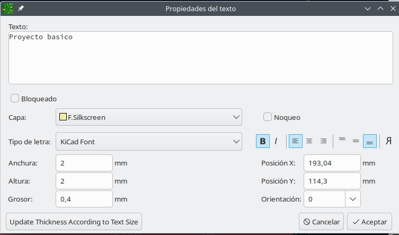Toggle mirrored text icon
This screenshot has height=235, width=399.
click(x=388, y=141)
